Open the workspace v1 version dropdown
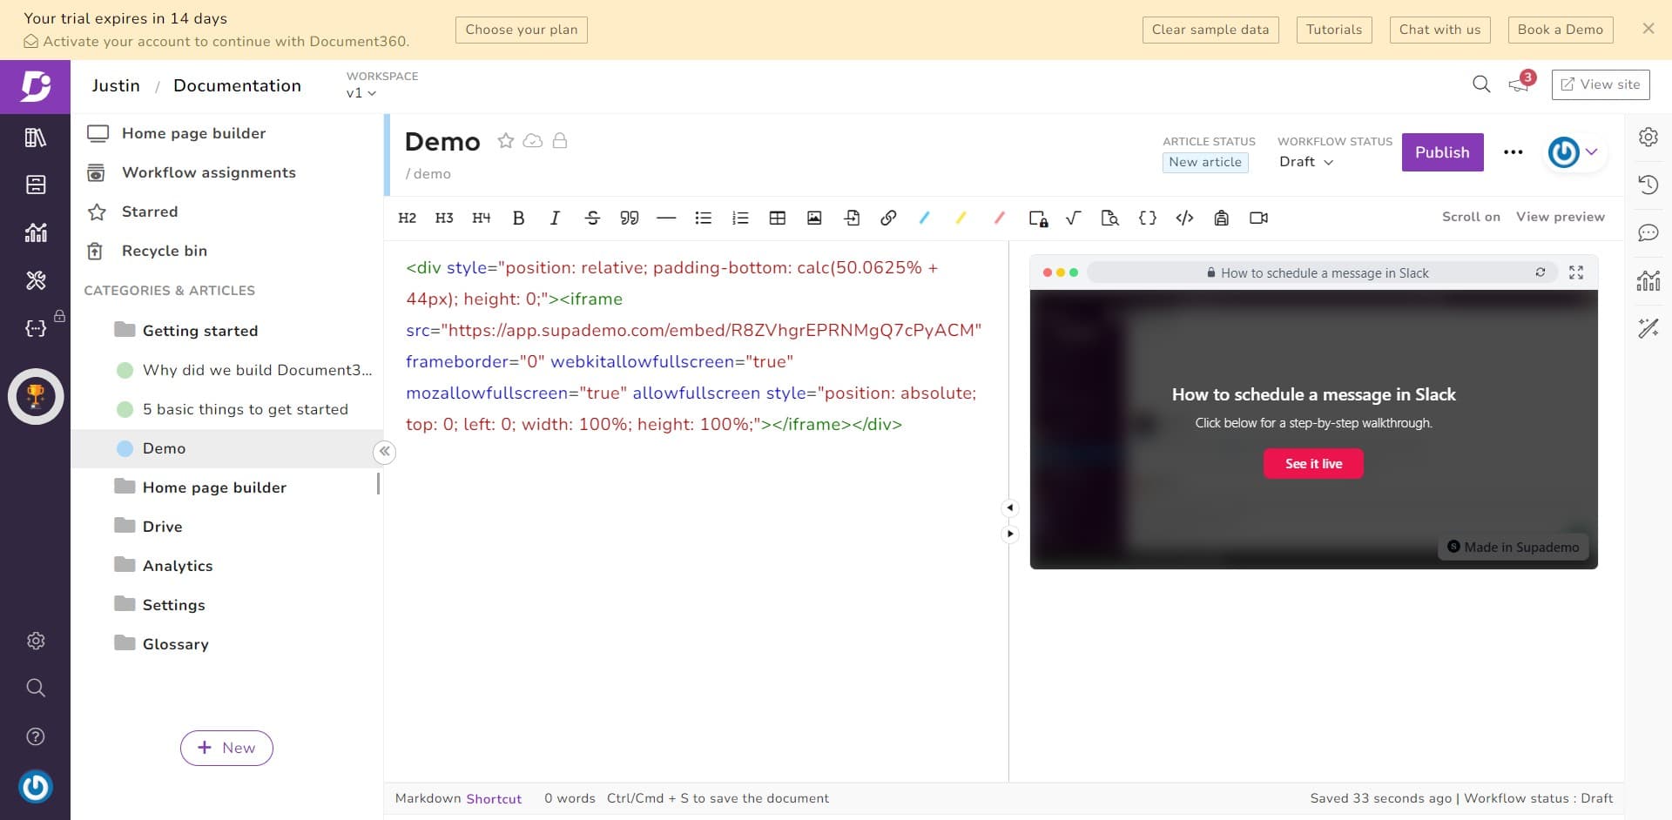Viewport: 1672px width, 820px height. pos(361,93)
